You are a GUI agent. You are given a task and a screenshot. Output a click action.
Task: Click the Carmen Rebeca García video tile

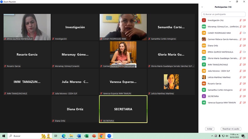[x=123, y=54]
